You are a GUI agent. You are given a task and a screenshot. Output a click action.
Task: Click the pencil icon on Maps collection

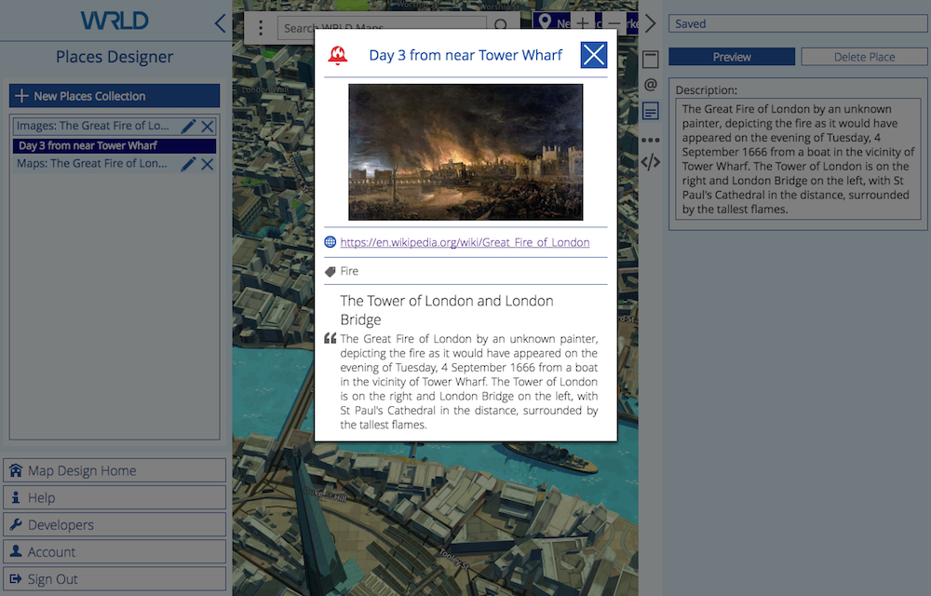188,164
